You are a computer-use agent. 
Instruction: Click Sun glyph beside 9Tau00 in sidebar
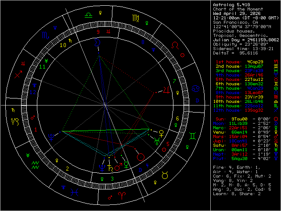(276, 119)
